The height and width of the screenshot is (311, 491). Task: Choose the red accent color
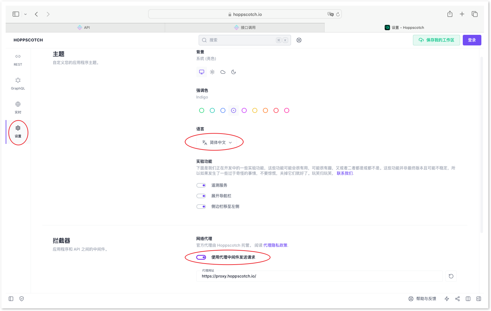pyautogui.click(x=276, y=110)
